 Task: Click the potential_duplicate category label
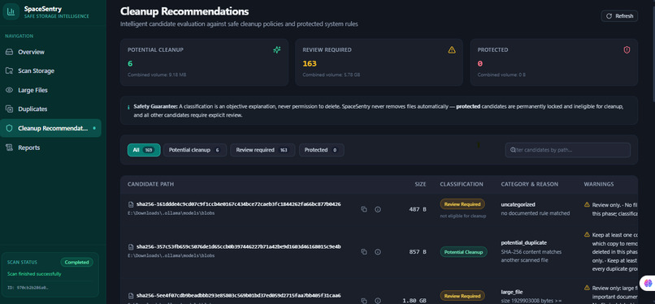point(524,242)
